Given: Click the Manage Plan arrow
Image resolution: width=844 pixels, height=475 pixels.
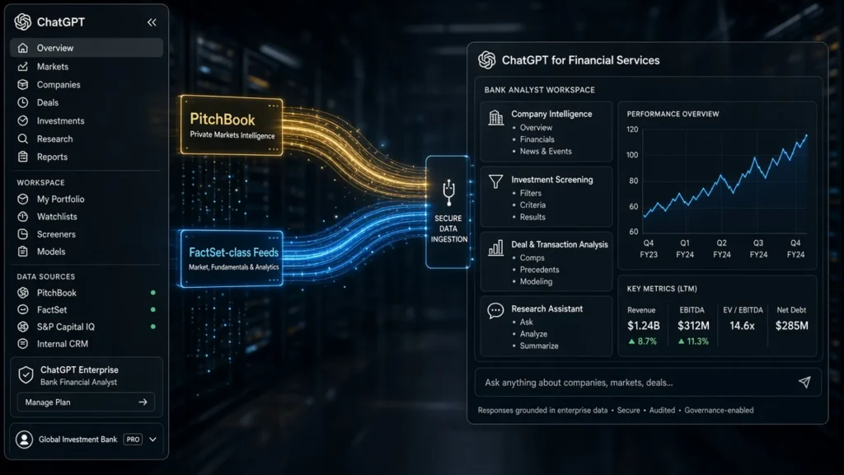Looking at the screenshot, I should click(143, 402).
